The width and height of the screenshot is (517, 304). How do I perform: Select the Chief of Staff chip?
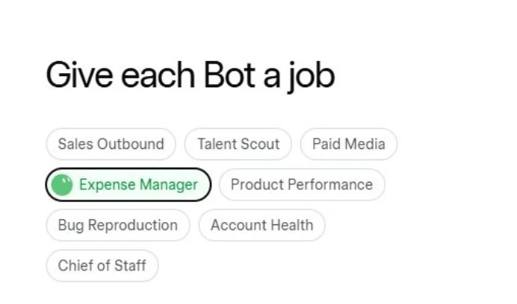pyautogui.click(x=102, y=265)
